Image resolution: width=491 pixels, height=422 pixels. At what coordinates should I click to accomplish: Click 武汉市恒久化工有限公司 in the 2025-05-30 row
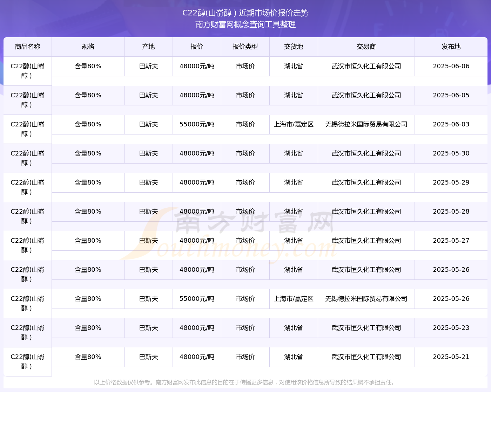pos(366,153)
